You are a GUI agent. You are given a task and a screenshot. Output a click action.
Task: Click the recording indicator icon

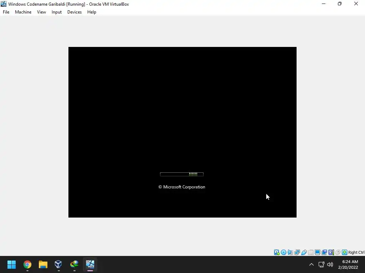(324, 252)
